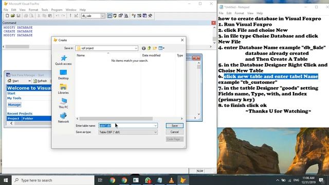Screen dimensions: 329x185
Task: Click the ENG language indicator in tray
Action: [x=296, y=180]
